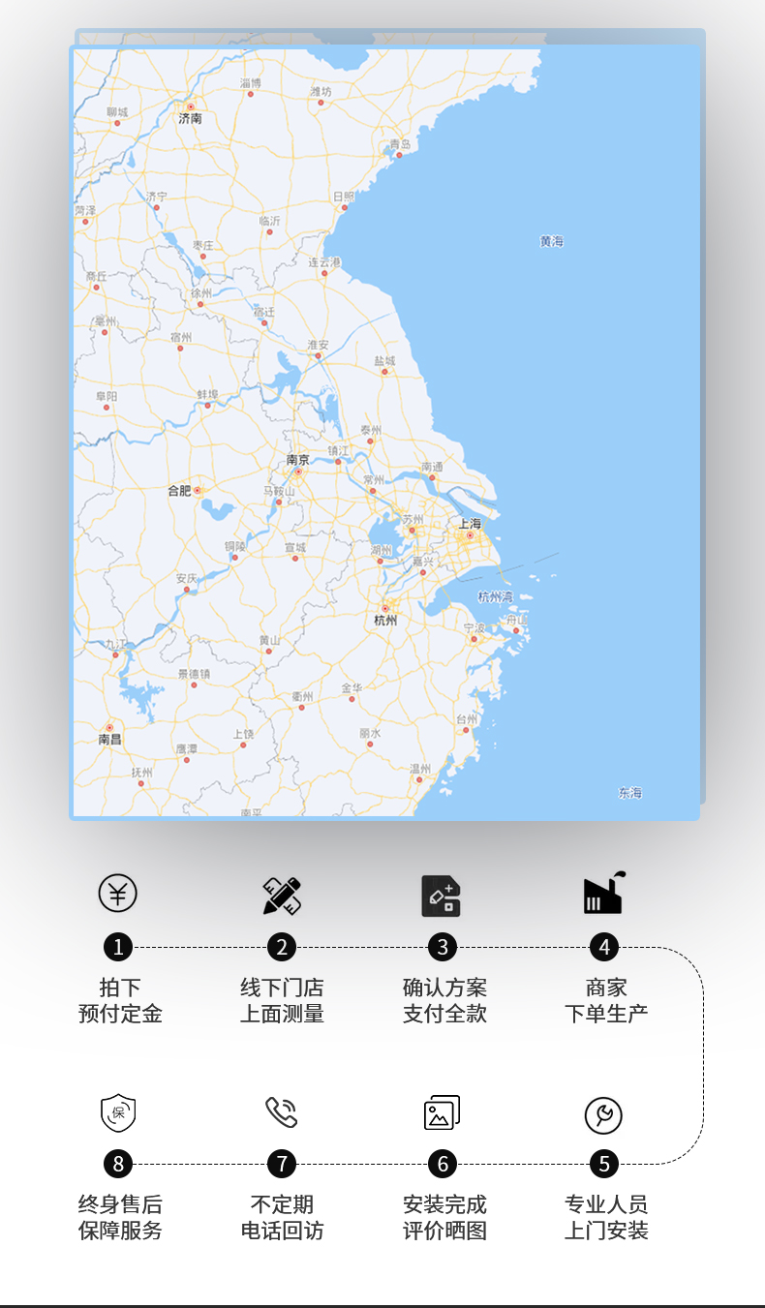
Task: Select step 2 线下门店上面测量 text
Action: [282, 1000]
